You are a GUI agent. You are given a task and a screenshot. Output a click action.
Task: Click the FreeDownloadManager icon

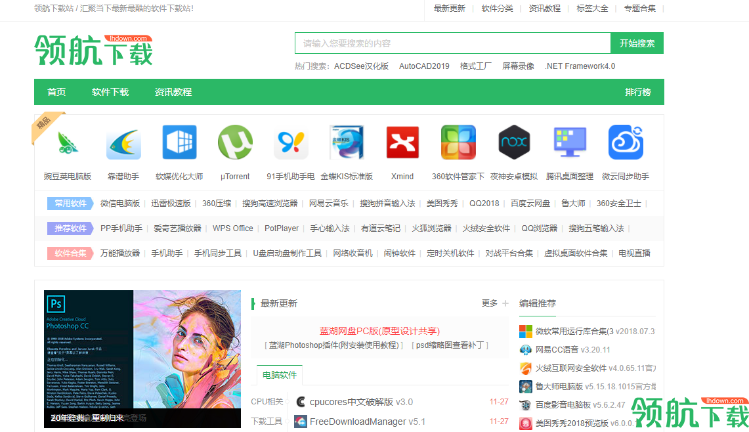[301, 421]
